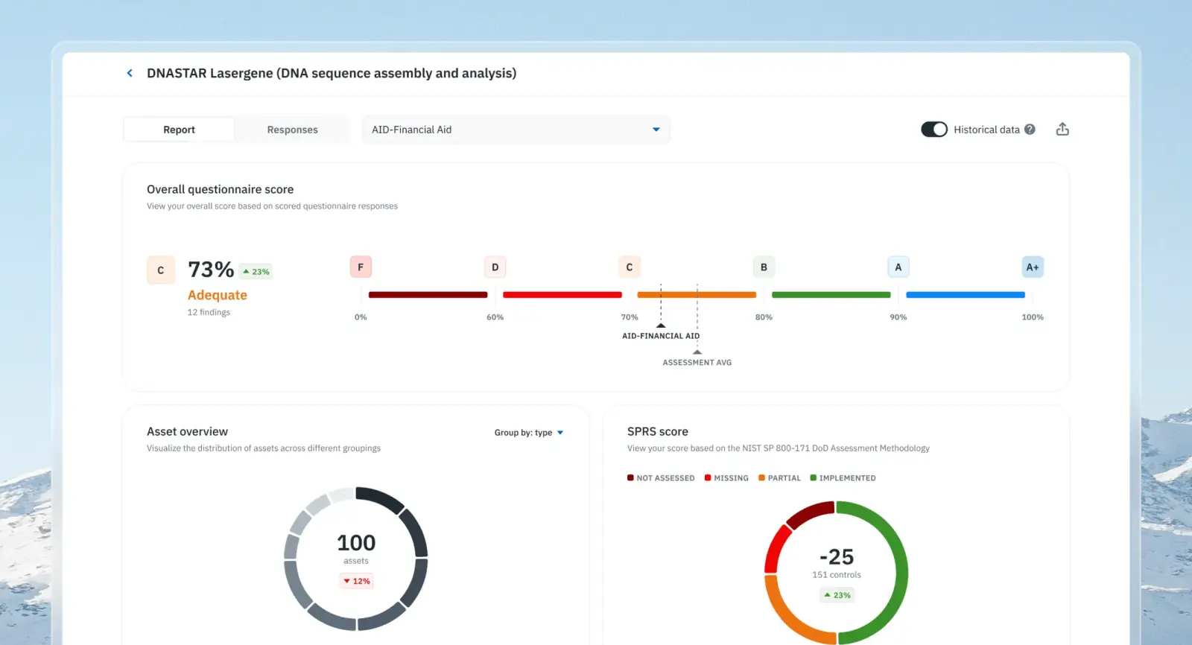Select the Report tab
The height and width of the screenshot is (645, 1192).
pos(179,130)
